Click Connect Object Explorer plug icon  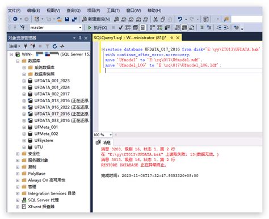[x=26, y=46]
